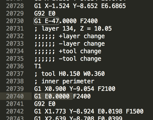This screenshot has height=120, width=153.
Task: Click F2400 on line 20740
Action: click(x=82, y=96)
